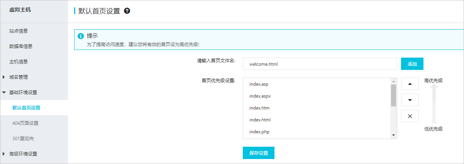Click the list scrollbar up arrow

[394, 81]
